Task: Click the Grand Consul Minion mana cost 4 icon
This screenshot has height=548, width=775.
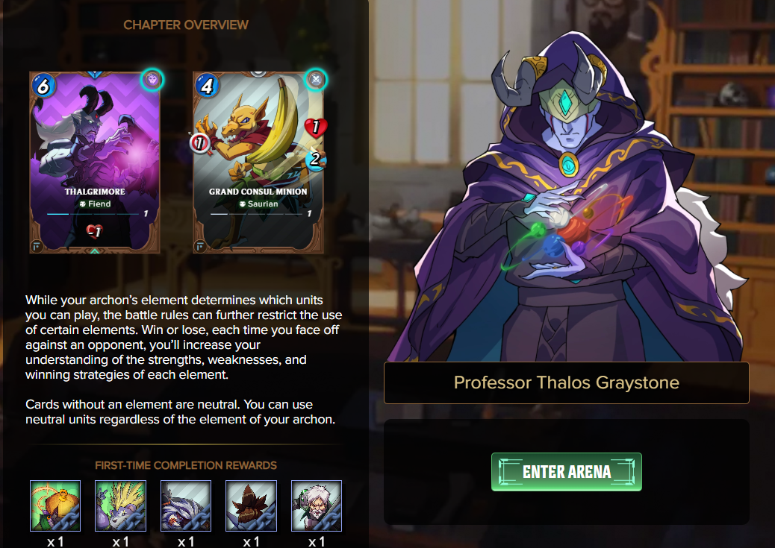Action: pos(207,86)
